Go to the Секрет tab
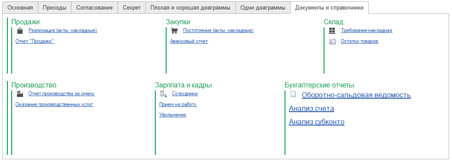Image resolution: width=452 pixels, height=161 pixels. (x=131, y=8)
